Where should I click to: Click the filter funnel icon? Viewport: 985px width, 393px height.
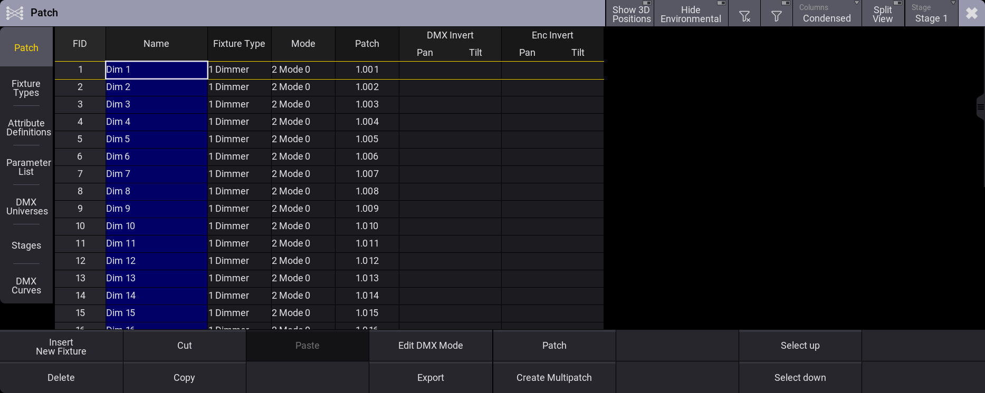point(777,13)
